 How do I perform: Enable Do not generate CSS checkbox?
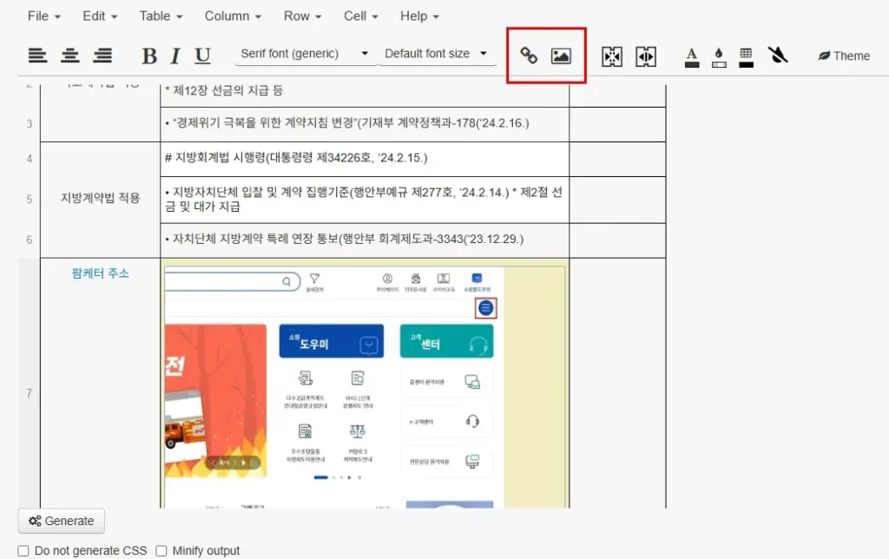pos(23,550)
